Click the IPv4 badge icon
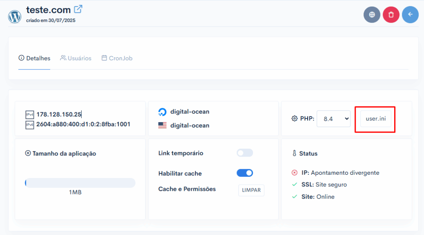This screenshot has height=235, width=424. point(30,115)
